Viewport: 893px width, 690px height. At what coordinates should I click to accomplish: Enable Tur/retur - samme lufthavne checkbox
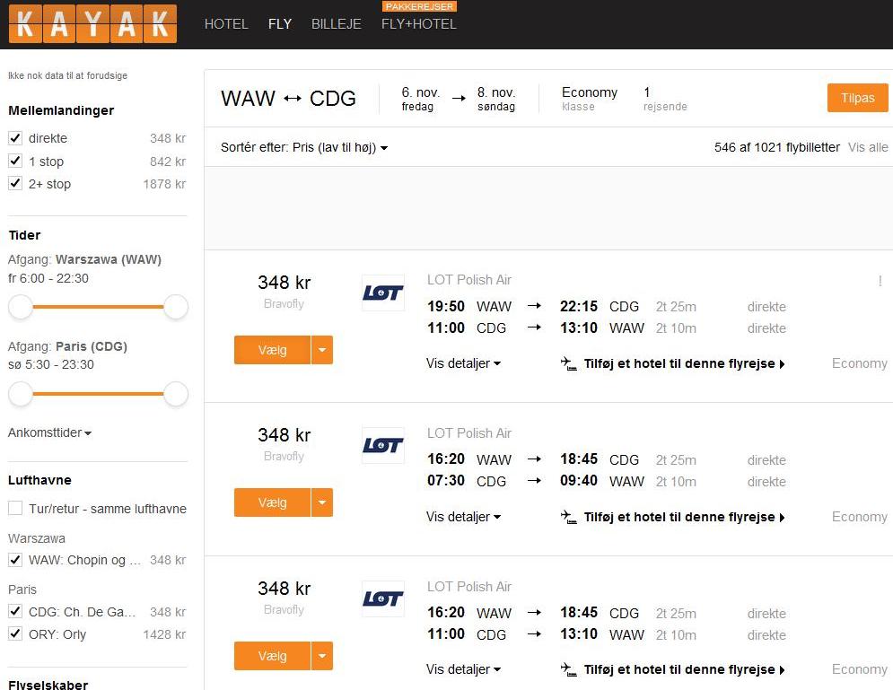point(15,508)
